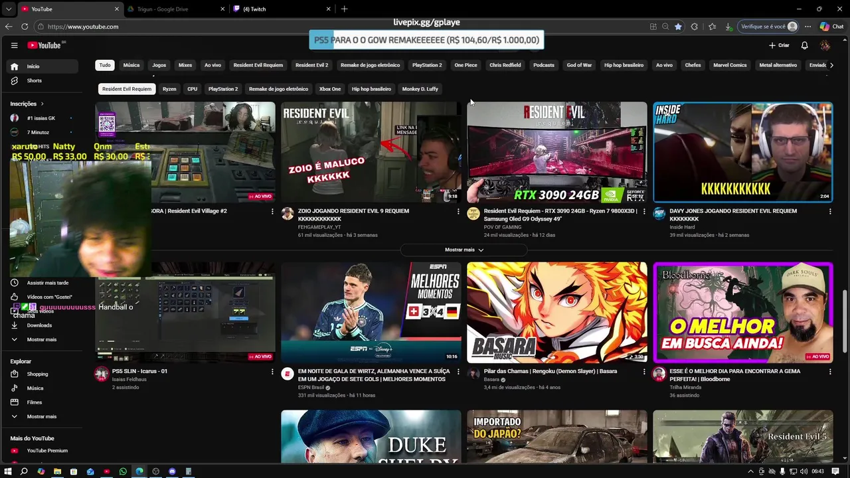The width and height of the screenshot is (850, 478).
Task: Open more options for ZOIO JOGANDO video
Action: tap(458, 211)
